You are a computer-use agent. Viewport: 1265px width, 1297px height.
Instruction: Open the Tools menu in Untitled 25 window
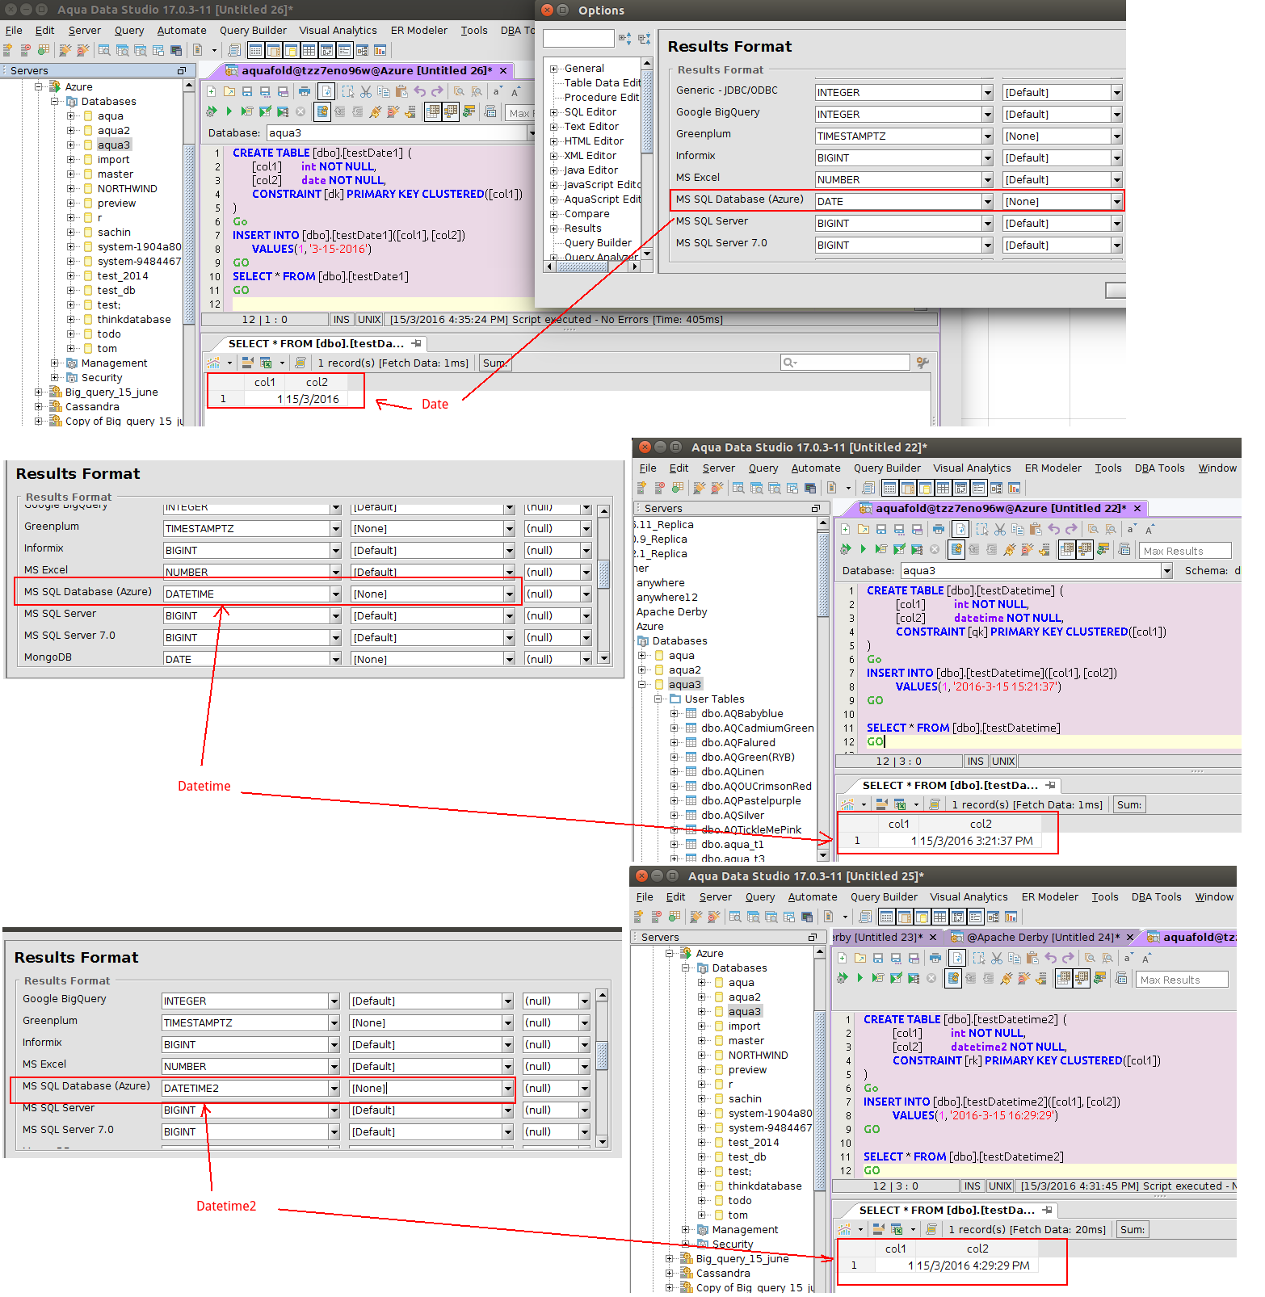click(x=1105, y=897)
